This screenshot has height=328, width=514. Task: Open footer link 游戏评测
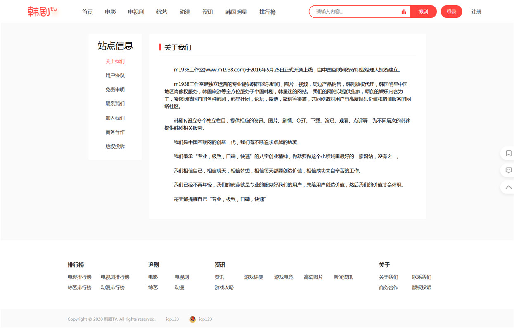(x=253, y=277)
